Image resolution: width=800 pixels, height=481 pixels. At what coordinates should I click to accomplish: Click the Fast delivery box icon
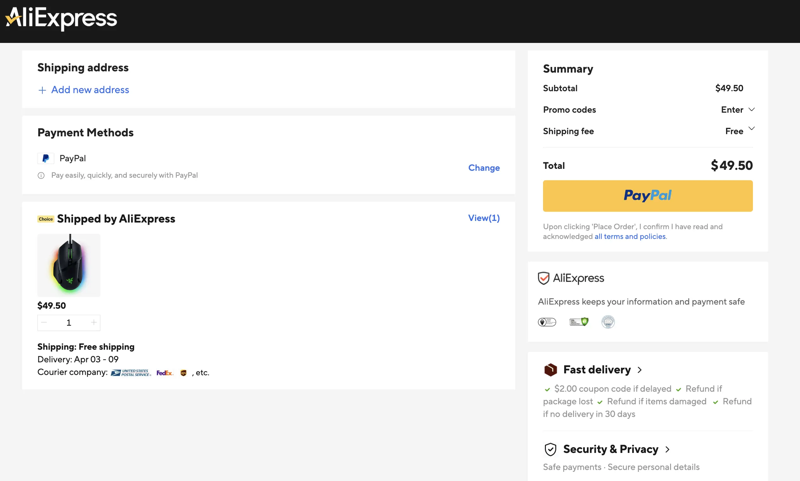point(550,370)
